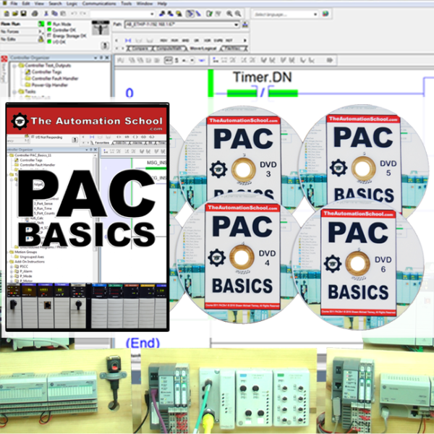Select the Timer.DN XIO contact
This screenshot has width=434, height=434.
tap(262, 92)
